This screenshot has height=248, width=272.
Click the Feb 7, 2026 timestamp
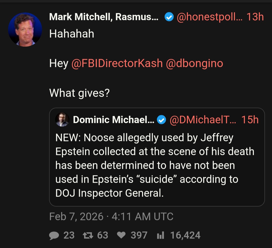coord(111,216)
